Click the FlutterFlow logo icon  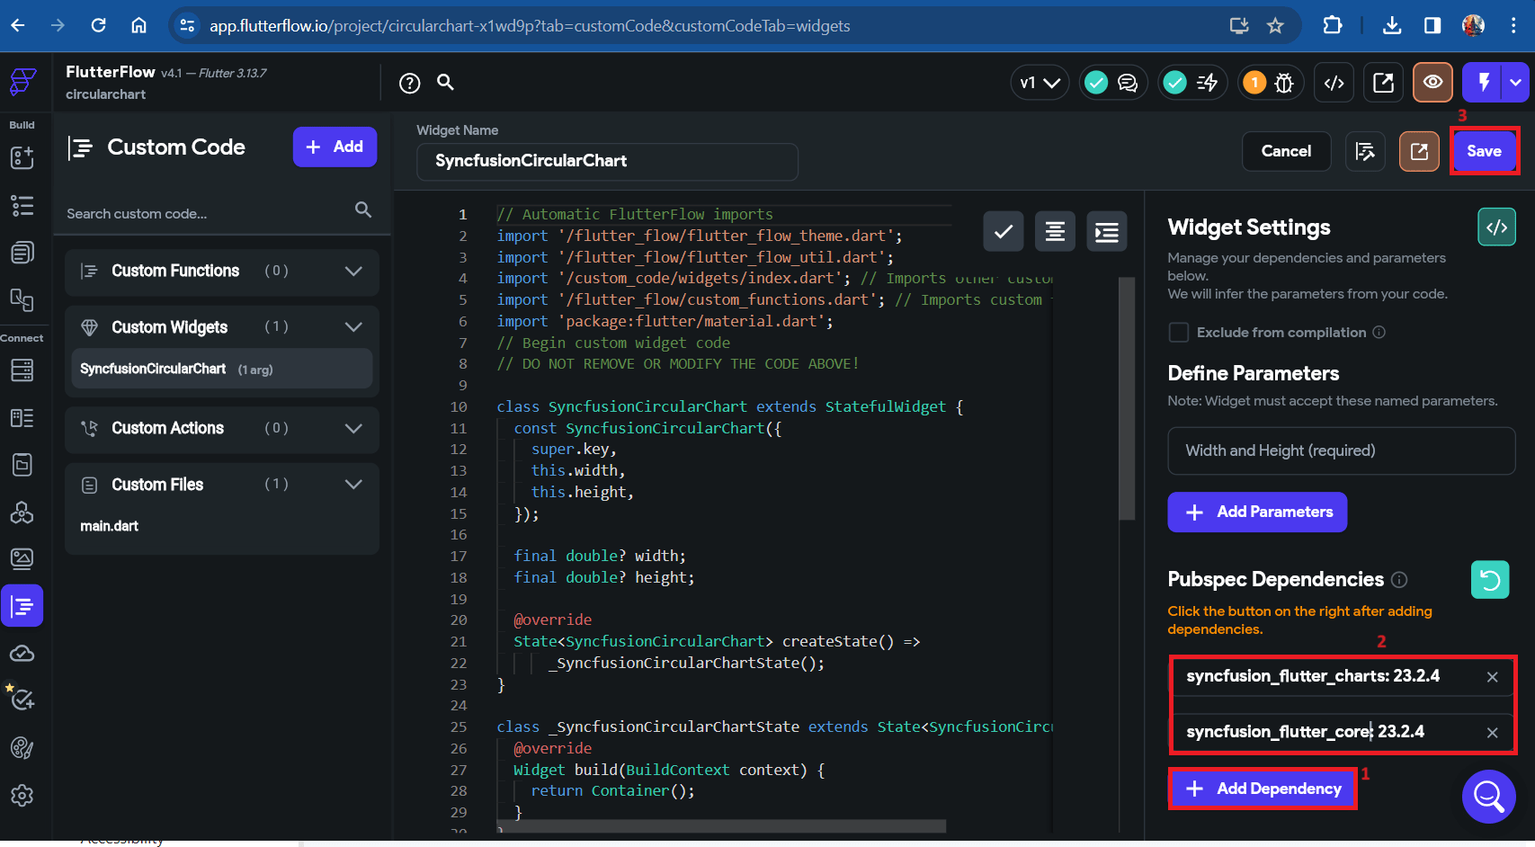pos(22,82)
